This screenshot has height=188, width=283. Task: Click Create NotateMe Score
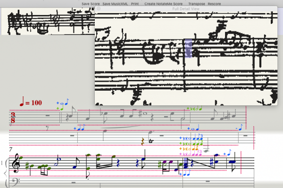coord(163,4)
